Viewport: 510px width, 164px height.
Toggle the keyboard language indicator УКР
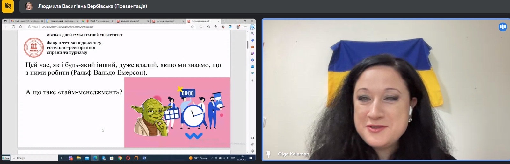pos(233,158)
